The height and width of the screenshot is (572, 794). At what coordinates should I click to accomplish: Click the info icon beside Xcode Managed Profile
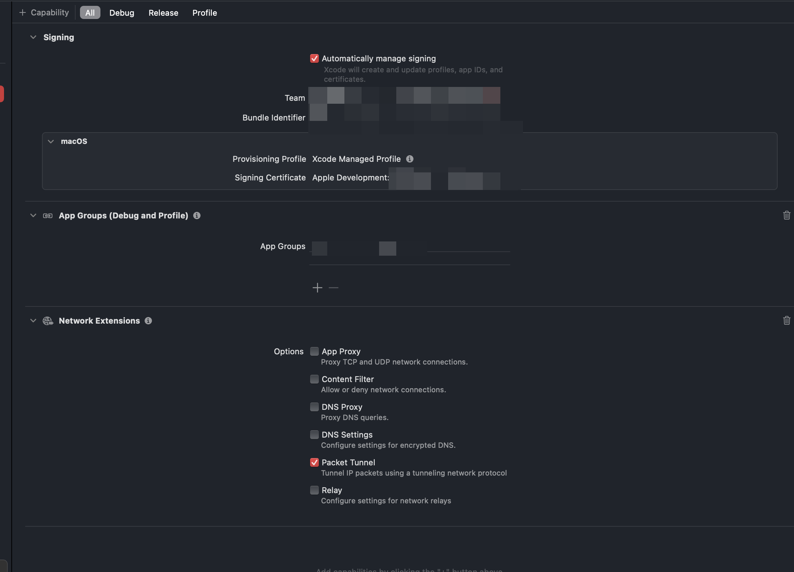tap(410, 159)
